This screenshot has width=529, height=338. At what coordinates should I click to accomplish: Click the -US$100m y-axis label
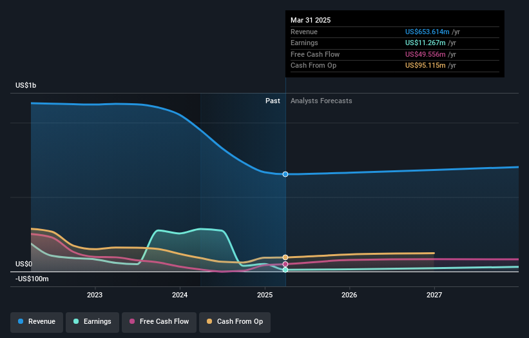[32, 279]
